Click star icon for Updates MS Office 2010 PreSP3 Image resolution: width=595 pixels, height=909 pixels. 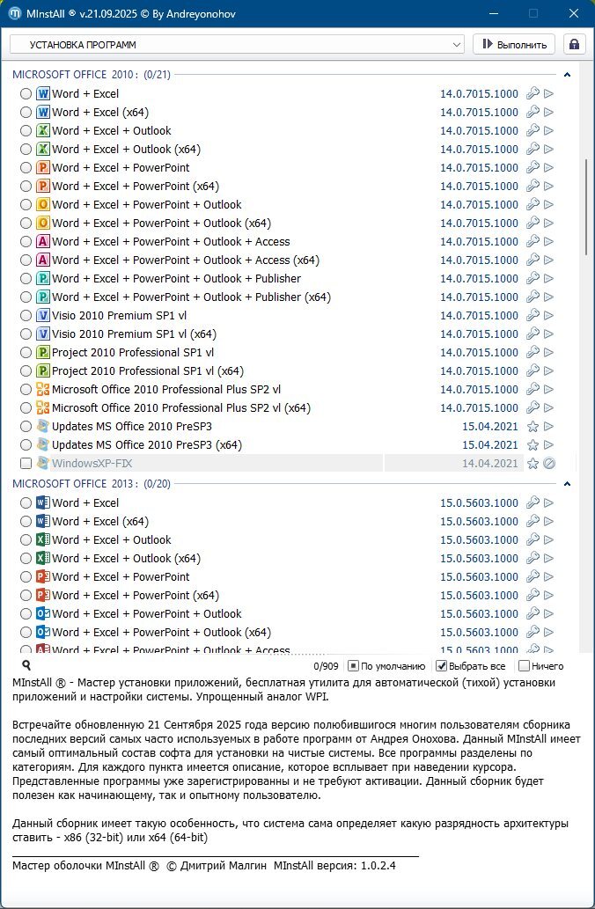tap(532, 426)
